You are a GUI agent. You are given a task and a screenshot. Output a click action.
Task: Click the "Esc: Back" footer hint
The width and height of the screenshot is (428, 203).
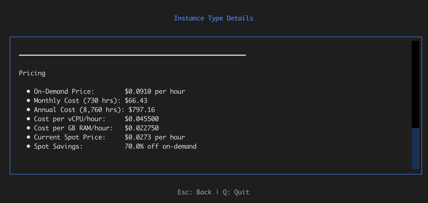[x=195, y=192]
